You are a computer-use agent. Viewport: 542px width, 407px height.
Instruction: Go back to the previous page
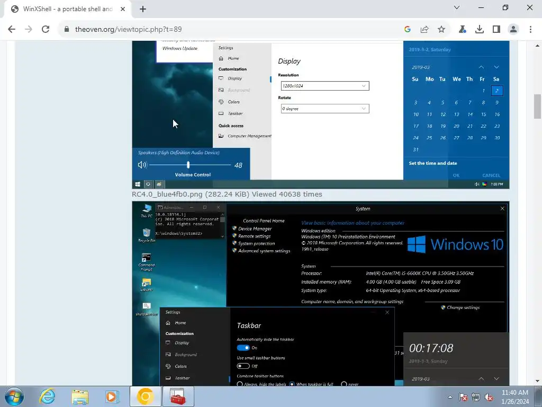(x=12, y=30)
